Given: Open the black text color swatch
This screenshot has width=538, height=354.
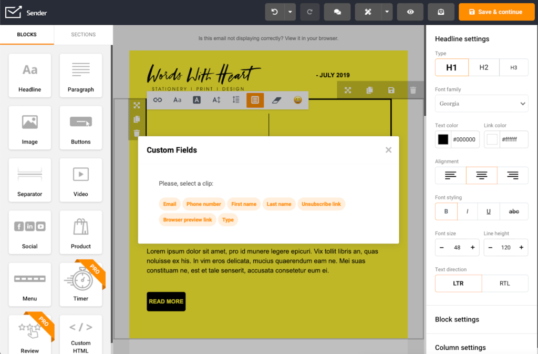Looking at the screenshot, I should coord(442,139).
